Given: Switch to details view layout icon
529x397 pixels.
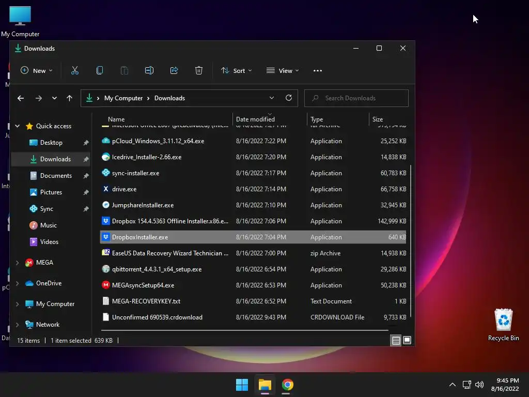Looking at the screenshot, I should pos(396,340).
